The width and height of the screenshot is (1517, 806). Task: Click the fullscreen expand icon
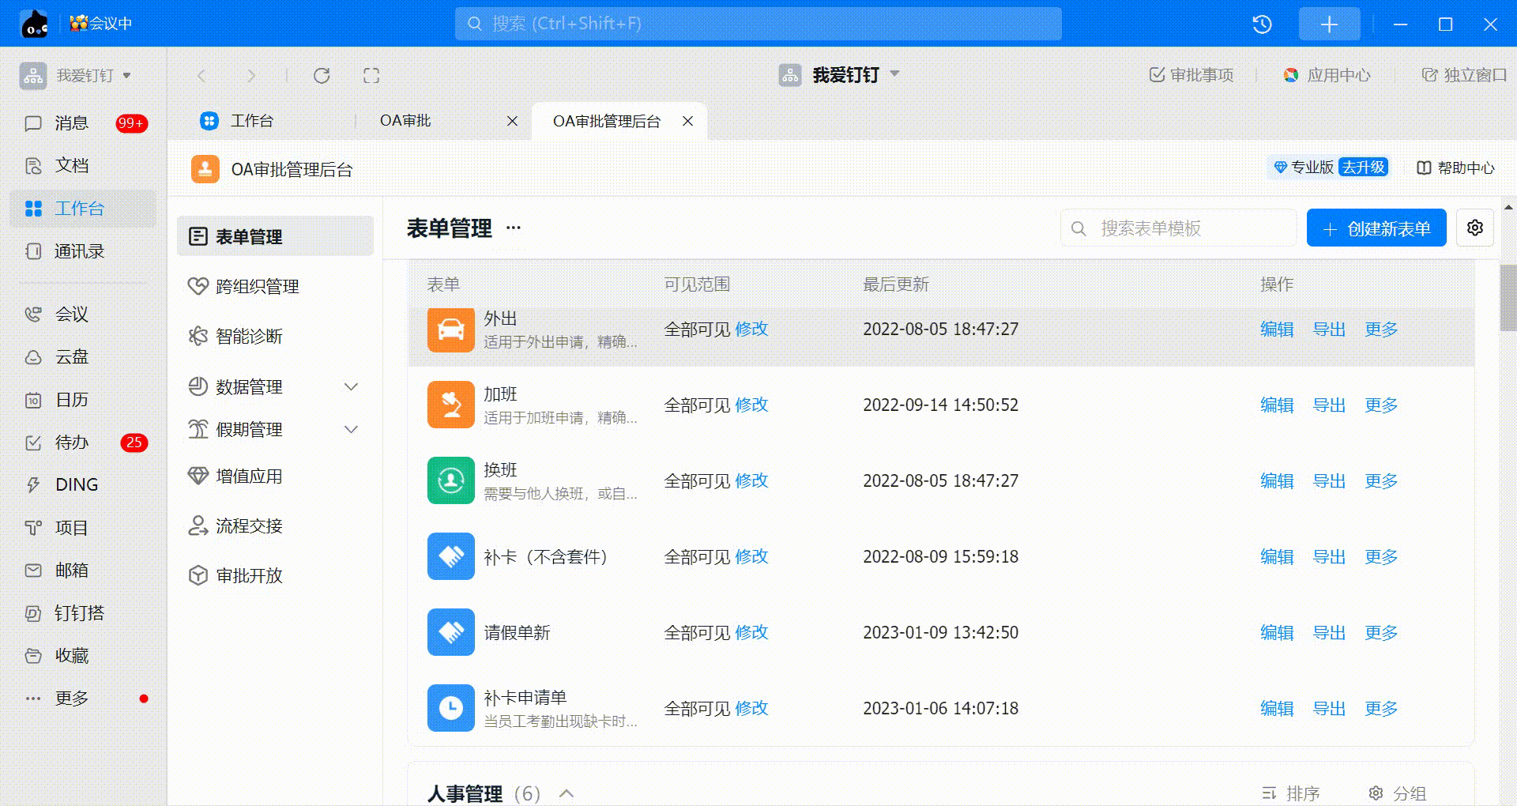pos(371,76)
